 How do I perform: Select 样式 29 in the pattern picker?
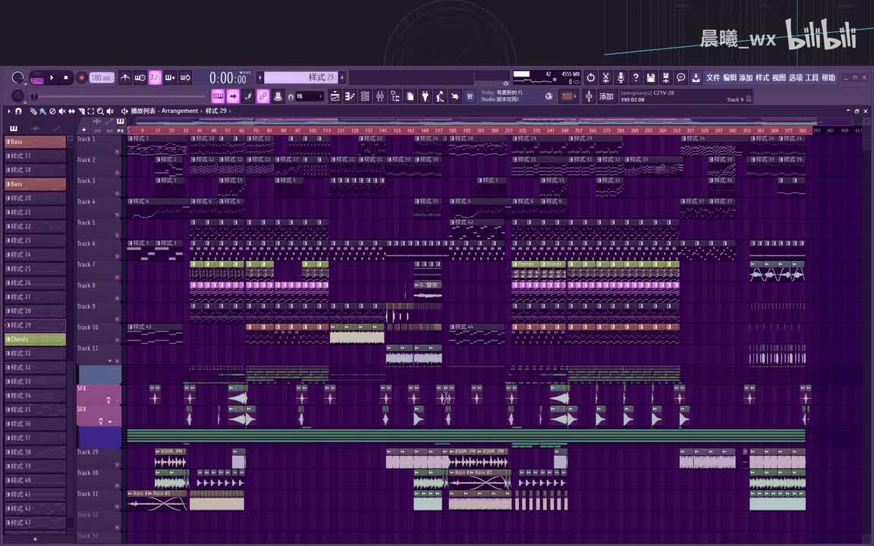tap(35, 325)
